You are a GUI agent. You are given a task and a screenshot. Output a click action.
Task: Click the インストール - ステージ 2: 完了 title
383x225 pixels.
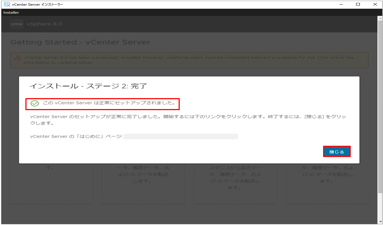point(88,87)
